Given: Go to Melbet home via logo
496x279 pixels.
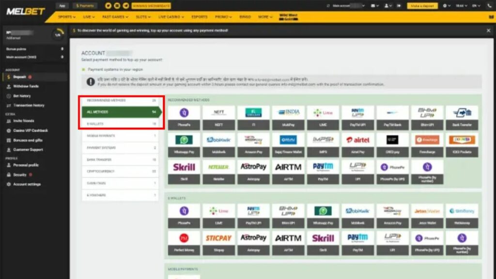Looking at the screenshot, I should [26, 12].
